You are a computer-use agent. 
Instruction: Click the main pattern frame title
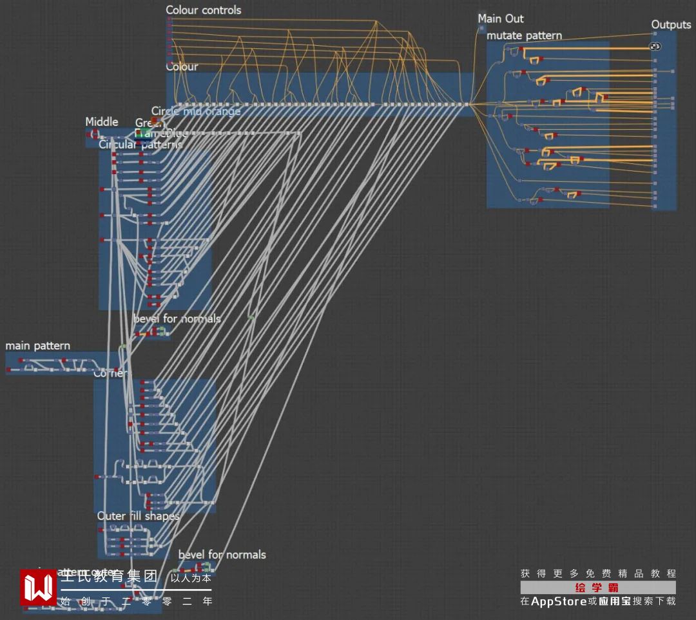point(38,346)
